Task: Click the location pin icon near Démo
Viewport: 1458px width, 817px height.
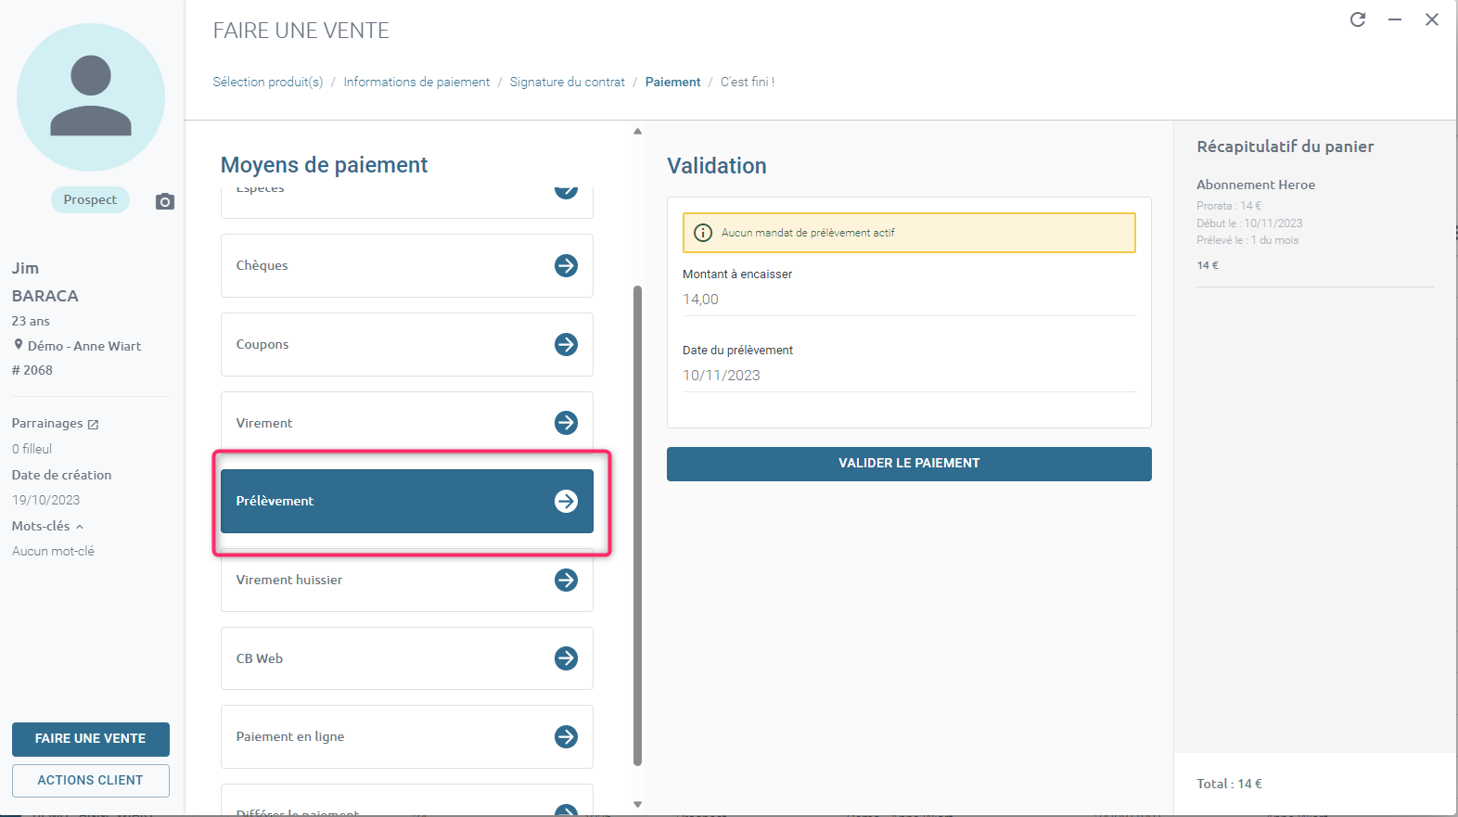Action: 19,345
